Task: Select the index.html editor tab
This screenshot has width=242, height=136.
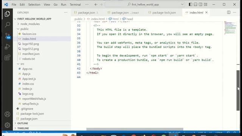Action: point(196,12)
